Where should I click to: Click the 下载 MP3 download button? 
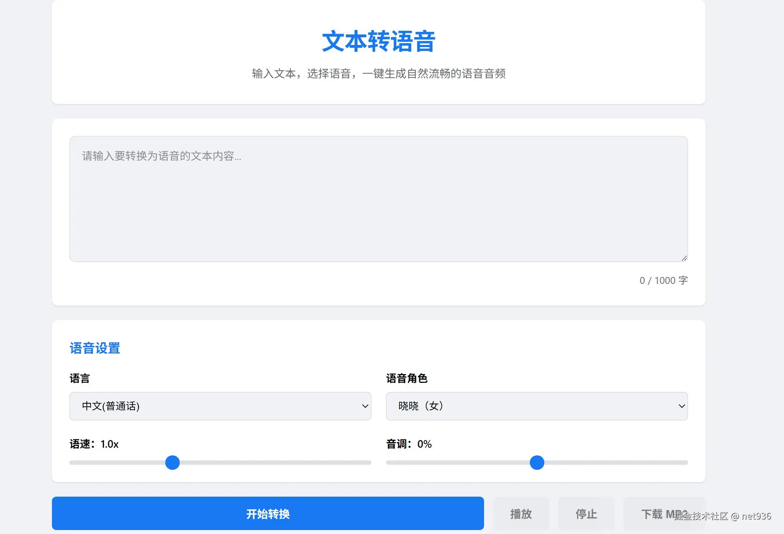665,513
